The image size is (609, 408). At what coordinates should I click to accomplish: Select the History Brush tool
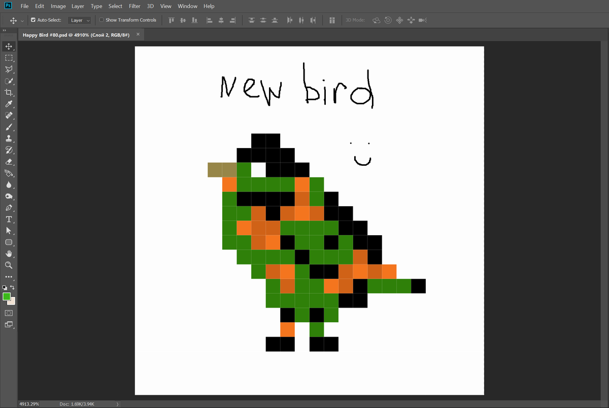[x=9, y=150]
